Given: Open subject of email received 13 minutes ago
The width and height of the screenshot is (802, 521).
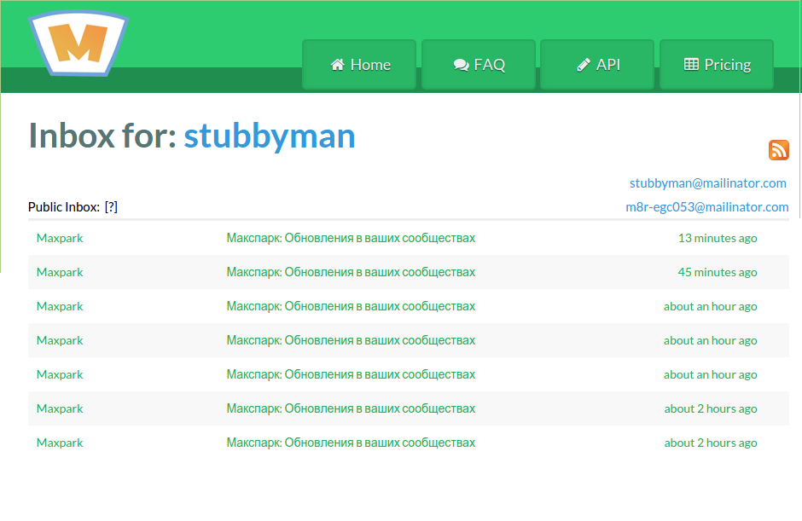Looking at the screenshot, I should pos(351,238).
